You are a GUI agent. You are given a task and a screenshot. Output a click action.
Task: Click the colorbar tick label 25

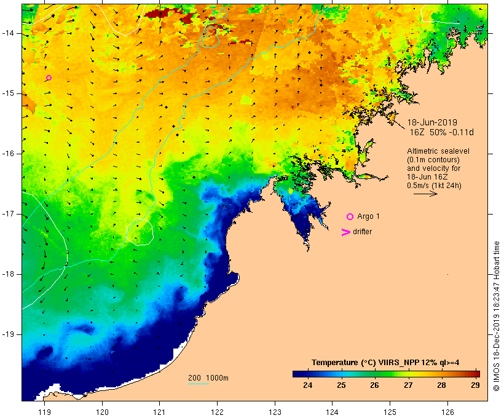pos(341,385)
